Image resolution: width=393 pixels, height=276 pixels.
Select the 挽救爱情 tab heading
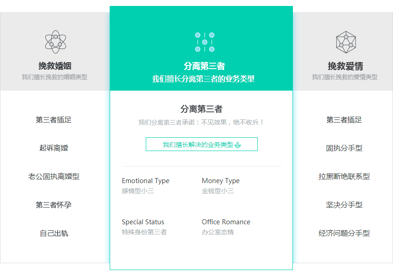tap(345, 66)
